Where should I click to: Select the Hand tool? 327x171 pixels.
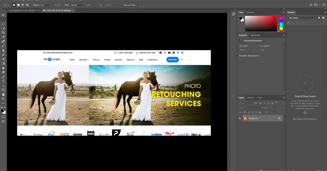click(3, 94)
